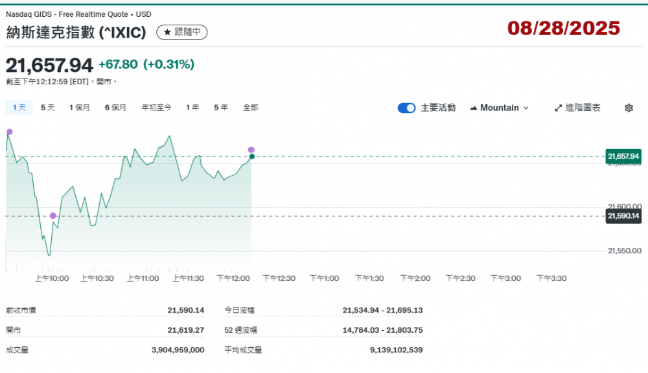Screen dimensions: 648x373
Task: Choose the 1個月 chart range
Action: 80,108
